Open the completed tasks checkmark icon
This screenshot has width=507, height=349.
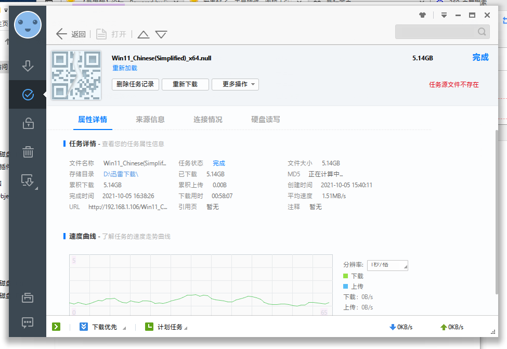(28, 95)
